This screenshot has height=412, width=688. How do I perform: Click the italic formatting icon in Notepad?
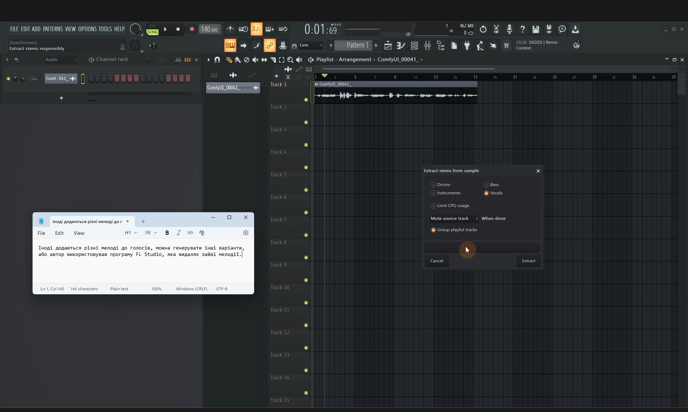(178, 233)
